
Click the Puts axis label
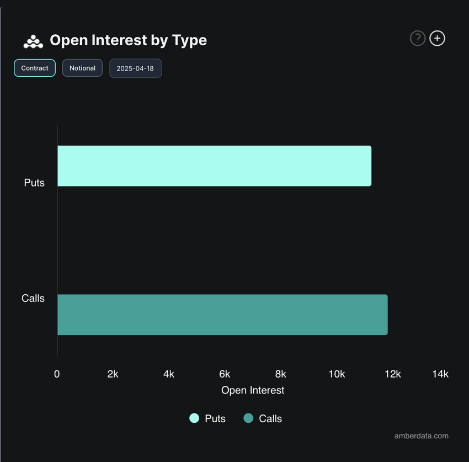tap(34, 183)
